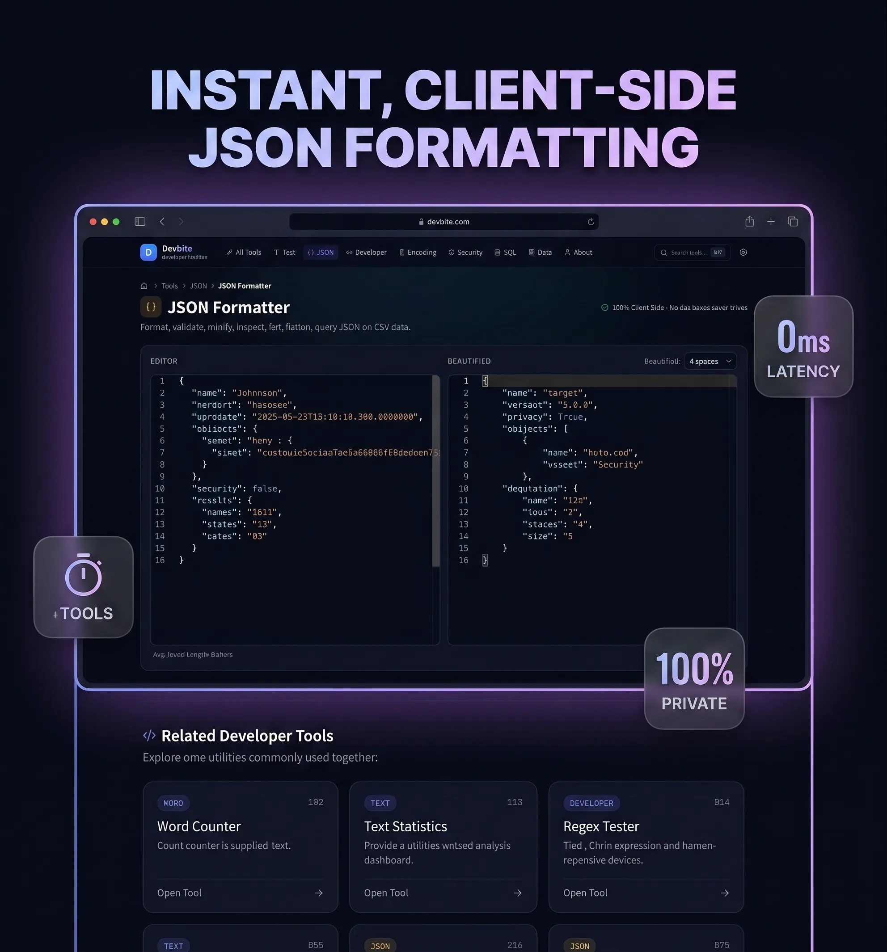
Task: Open Tool link on Text Statistics card
Action: [386, 893]
